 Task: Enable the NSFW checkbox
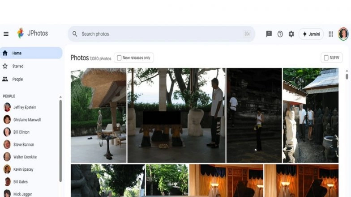[326, 58]
